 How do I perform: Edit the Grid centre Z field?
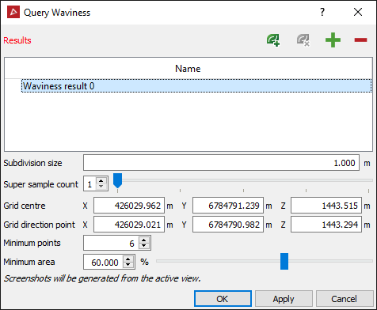(x=326, y=206)
